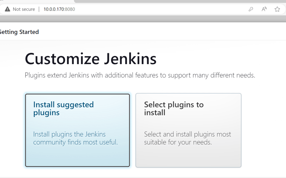Image resolution: width=286 pixels, height=178 pixels.
Task: Click the plugins extend Jenkins subtitle text
Action: (140, 75)
